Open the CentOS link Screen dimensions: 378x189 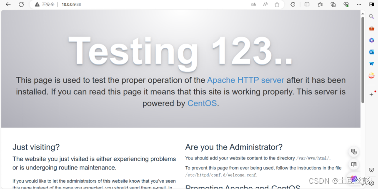[202, 103]
